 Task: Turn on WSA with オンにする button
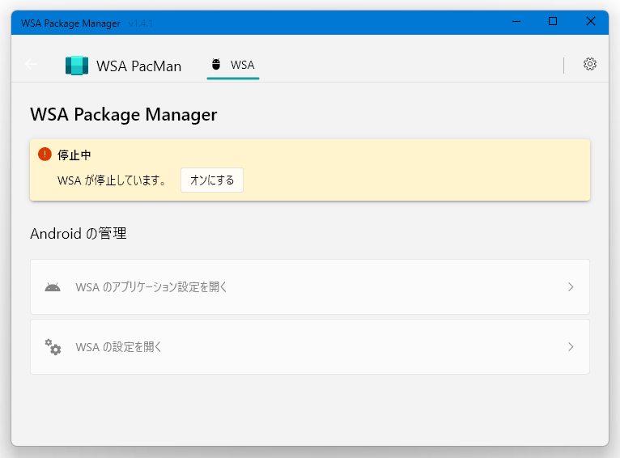click(x=212, y=180)
